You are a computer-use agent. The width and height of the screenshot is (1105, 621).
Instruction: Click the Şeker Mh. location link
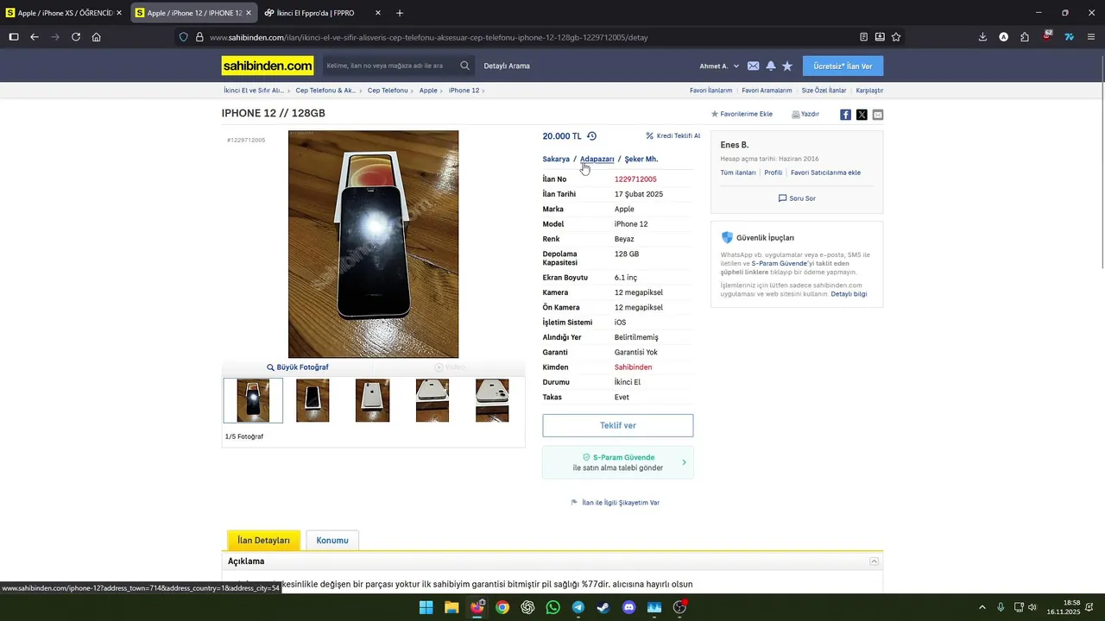[641, 160]
